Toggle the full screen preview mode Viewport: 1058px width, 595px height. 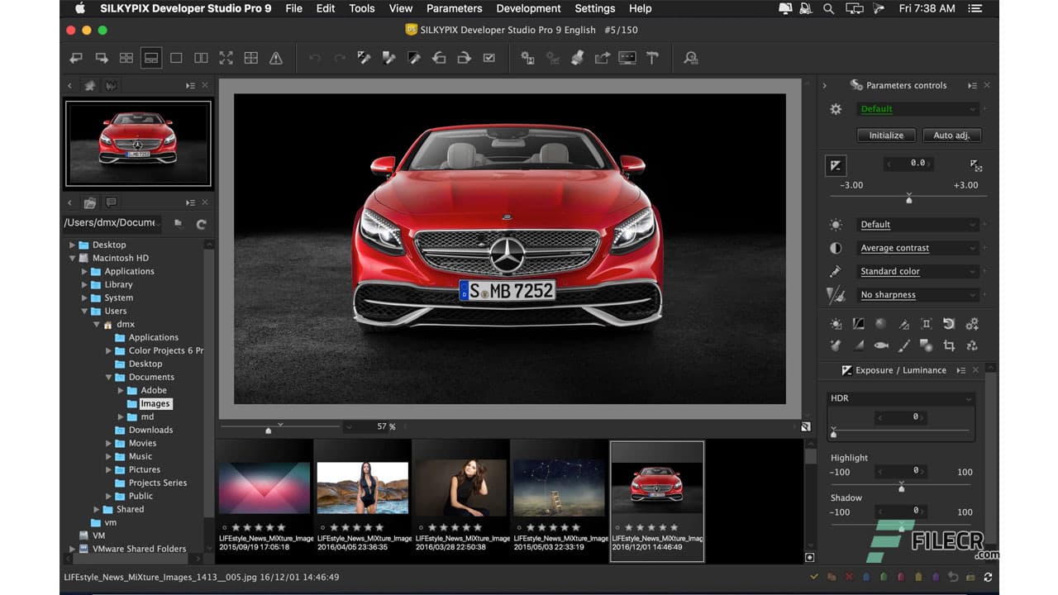(226, 58)
